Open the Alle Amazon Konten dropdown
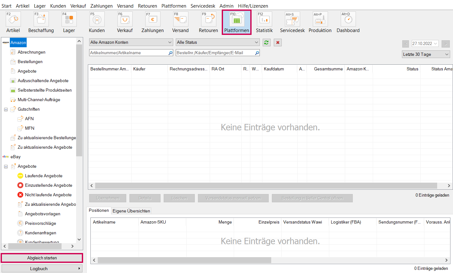The image size is (453, 273). (131, 42)
